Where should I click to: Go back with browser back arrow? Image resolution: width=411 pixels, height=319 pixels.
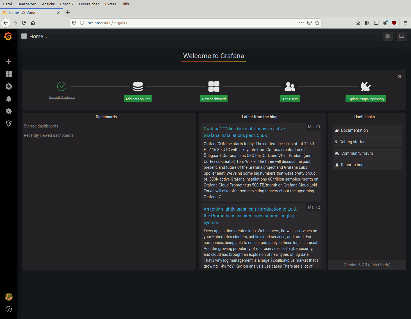point(6,23)
